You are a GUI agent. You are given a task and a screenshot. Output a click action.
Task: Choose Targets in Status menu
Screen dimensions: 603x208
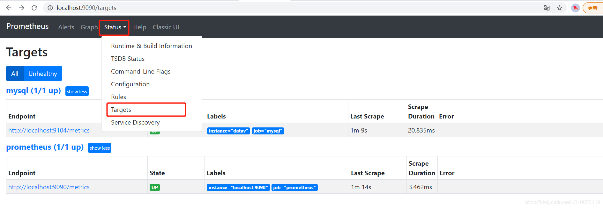152,110
